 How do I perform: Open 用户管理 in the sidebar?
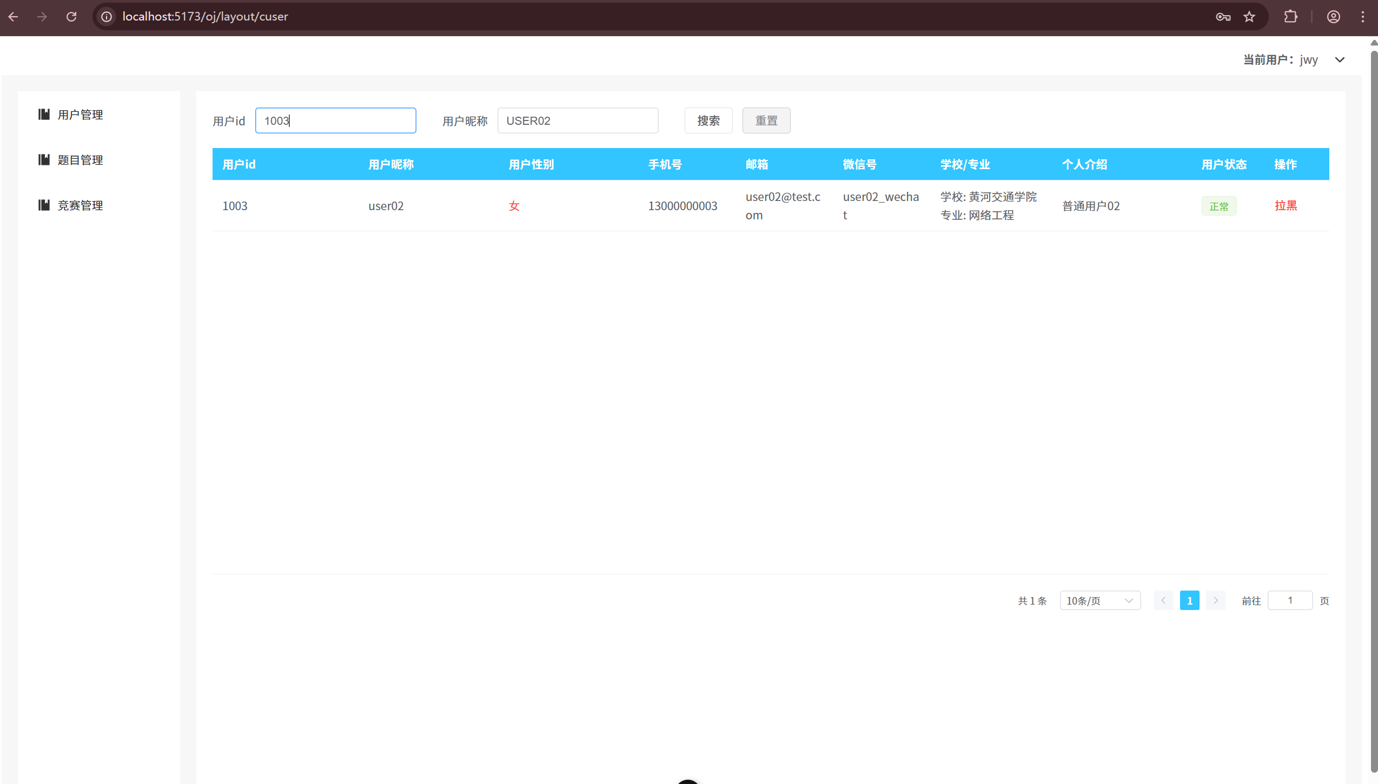[x=80, y=115]
